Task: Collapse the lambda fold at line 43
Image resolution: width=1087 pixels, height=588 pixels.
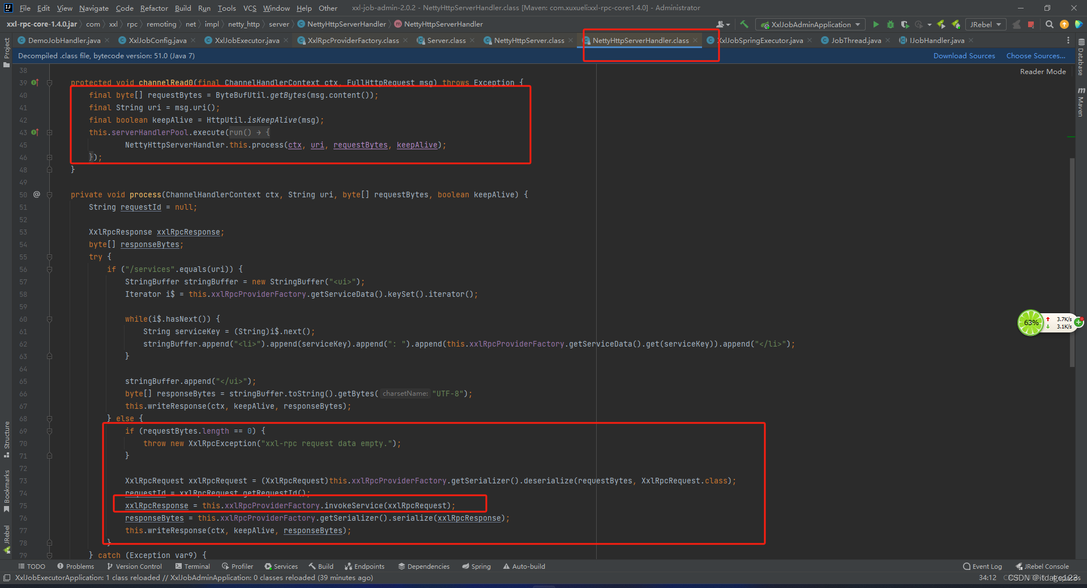Action: click(x=49, y=132)
